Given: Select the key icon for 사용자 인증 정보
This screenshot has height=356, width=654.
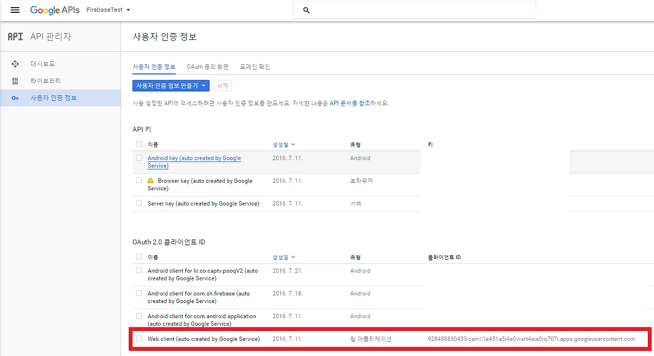Looking at the screenshot, I should [15, 98].
